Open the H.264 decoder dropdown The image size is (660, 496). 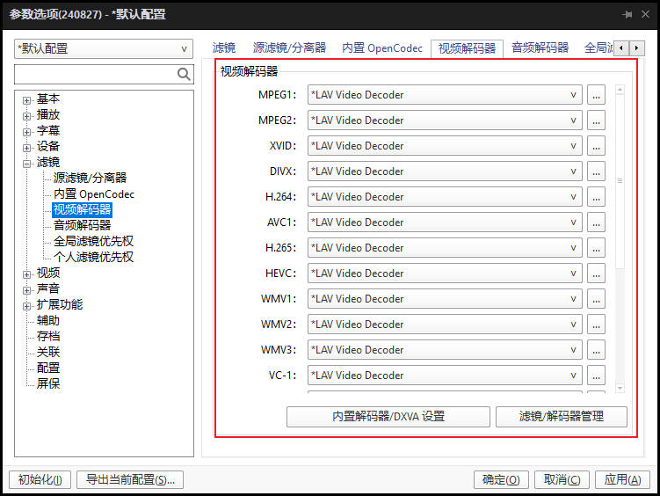coord(445,197)
